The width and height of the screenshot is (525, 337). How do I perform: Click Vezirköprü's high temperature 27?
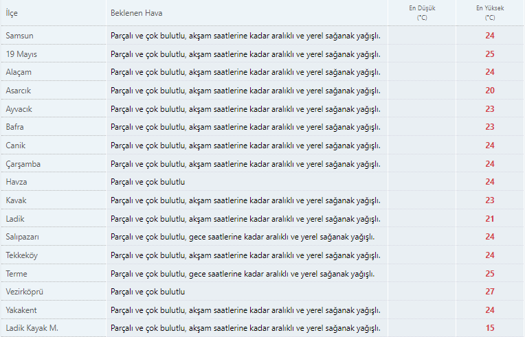(490, 292)
